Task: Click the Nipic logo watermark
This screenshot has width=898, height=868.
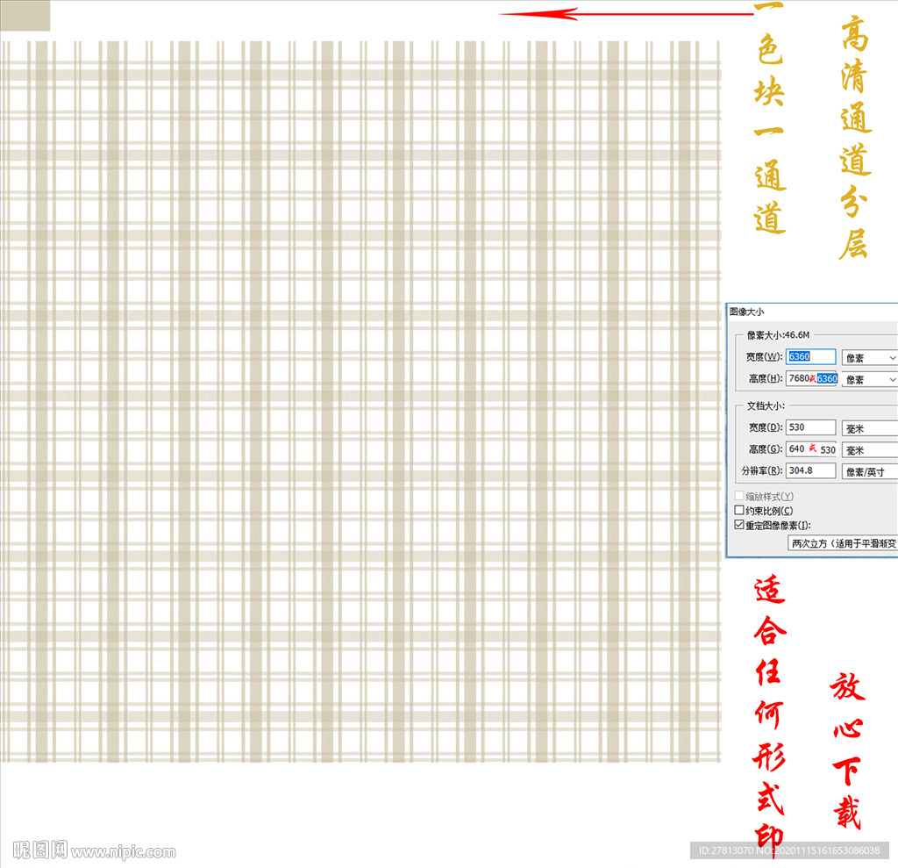Action: 39,850
